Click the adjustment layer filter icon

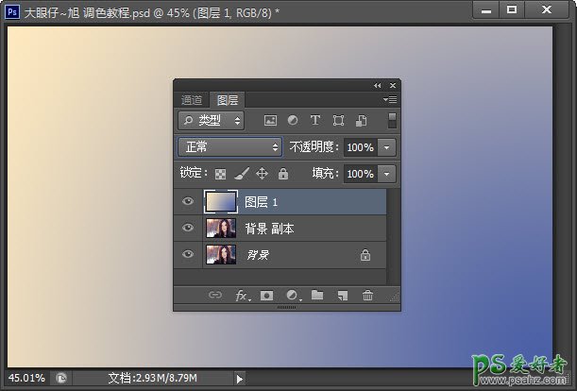pos(292,121)
